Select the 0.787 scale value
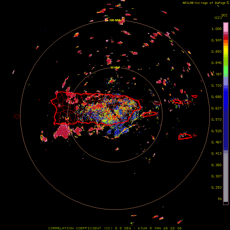 [x=216, y=74]
